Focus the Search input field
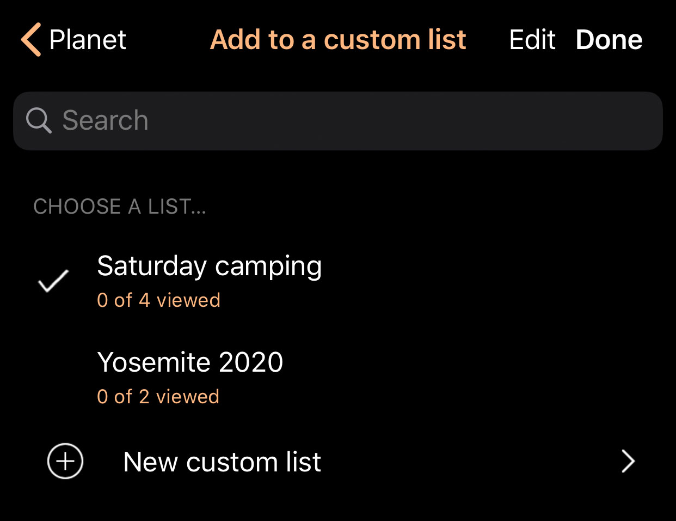The height and width of the screenshot is (521, 676). point(338,121)
